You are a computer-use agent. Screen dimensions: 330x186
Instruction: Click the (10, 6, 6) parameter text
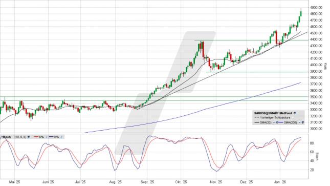pos(20,137)
